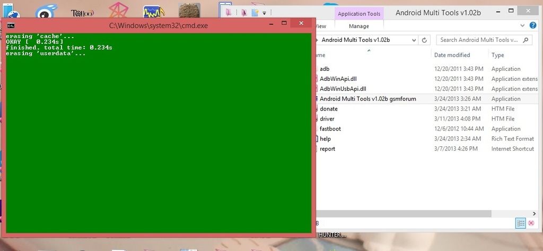Image resolution: width=543 pixels, height=251 pixels.
Task: Expand the ribbon with the chevron
Action: pyautogui.click(x=521, y=26)
